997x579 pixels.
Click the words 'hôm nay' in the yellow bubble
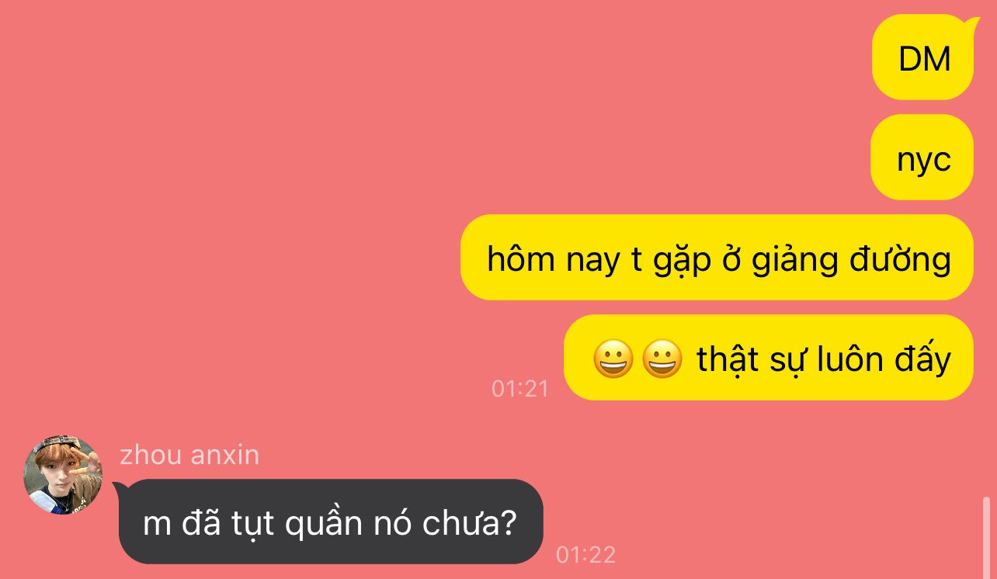tap(554, 258)
